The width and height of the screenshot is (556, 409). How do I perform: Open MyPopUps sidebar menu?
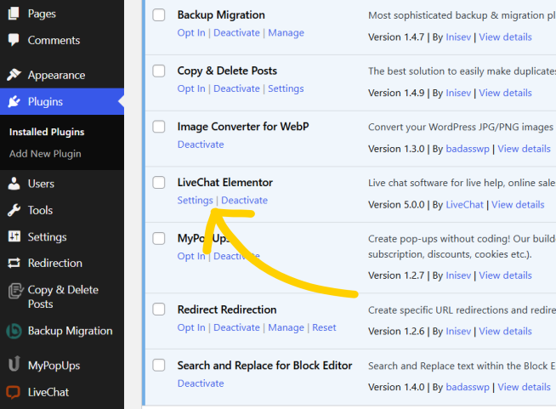click(54, 366)
